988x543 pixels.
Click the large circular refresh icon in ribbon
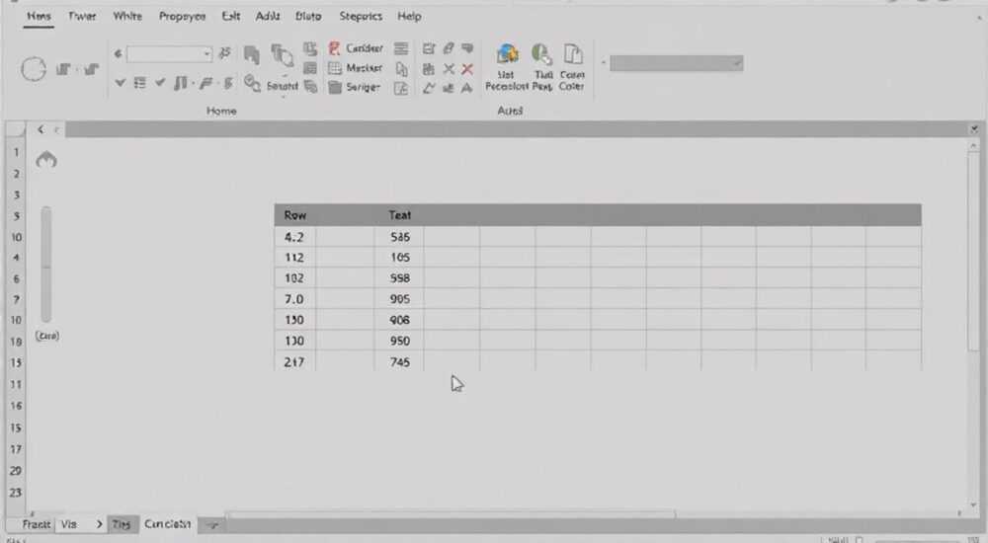coord(34,69)
